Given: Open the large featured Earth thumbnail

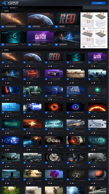Looking at the screenshot, I should [x=40, y=19].
